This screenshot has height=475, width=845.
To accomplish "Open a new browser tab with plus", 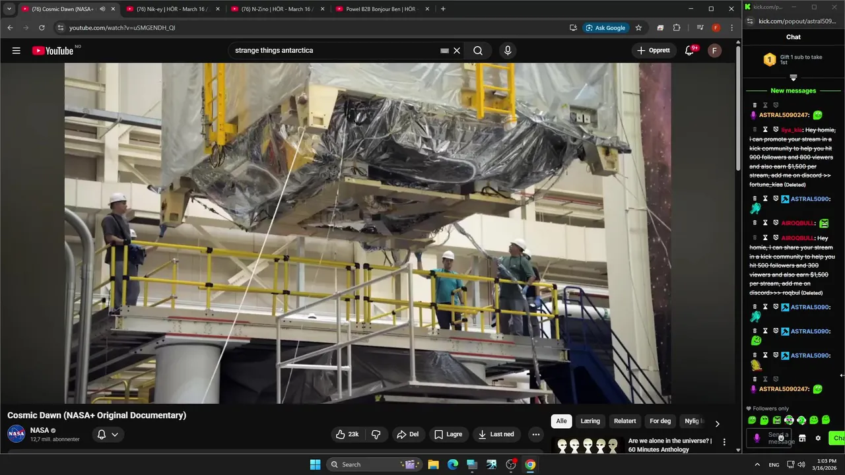I will pos(443,9).
